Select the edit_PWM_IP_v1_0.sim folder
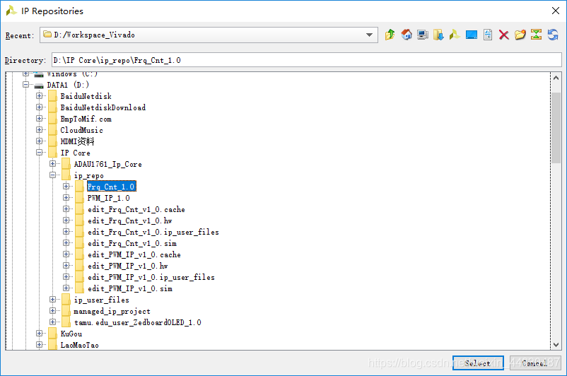The image size is (567, 376). point(130,288)
